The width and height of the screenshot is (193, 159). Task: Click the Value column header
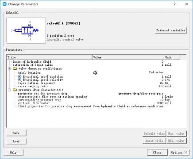click(x=128, y=57)
